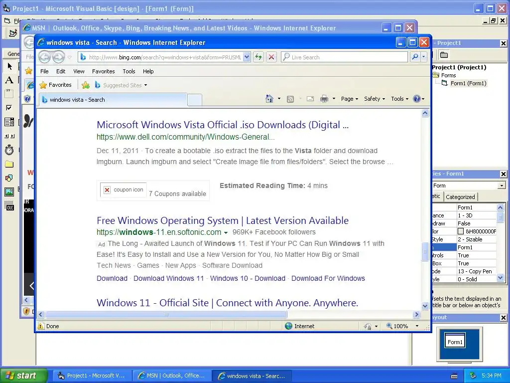Viewport: 510px width, 383px height.
Task: Click the Stop loading button
Action: [271, 57]
